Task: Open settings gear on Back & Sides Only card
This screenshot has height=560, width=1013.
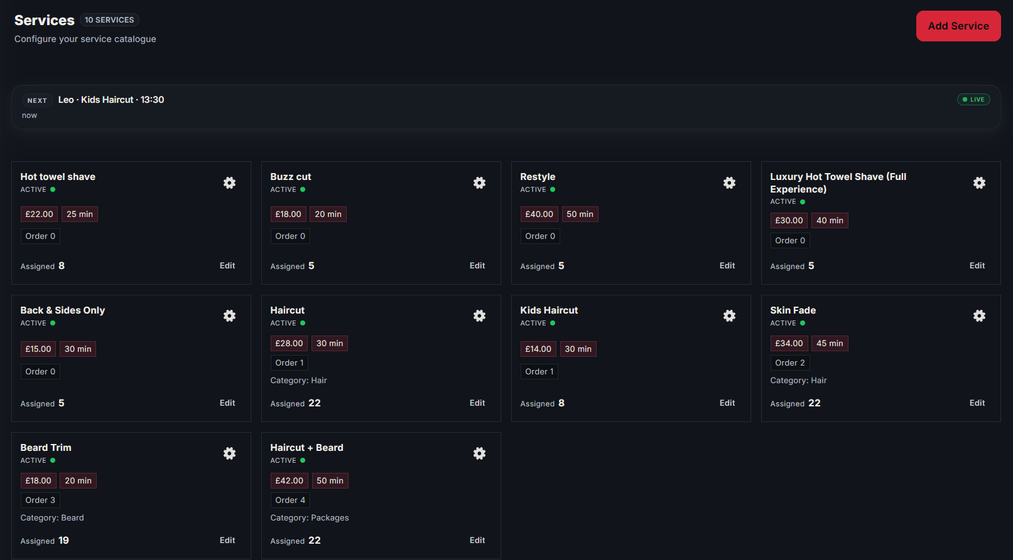Action: coord(230,315)
